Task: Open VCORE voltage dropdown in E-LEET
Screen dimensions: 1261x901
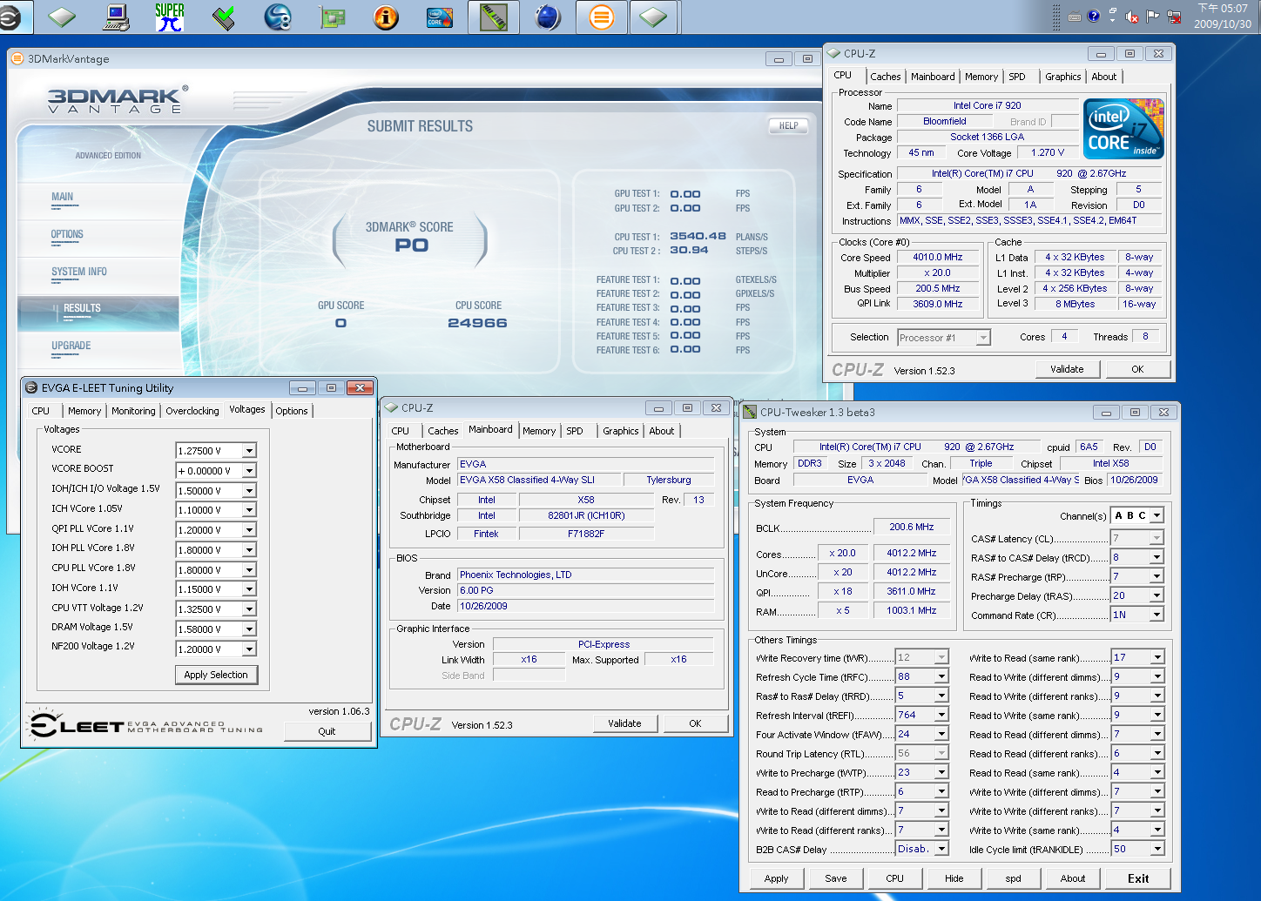Action: click(249, 451)
